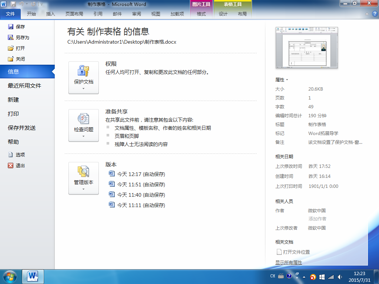379x284 pixels.
Task: Open the Protect Document dropdown arrow
Action: click(x=83, y=89)
